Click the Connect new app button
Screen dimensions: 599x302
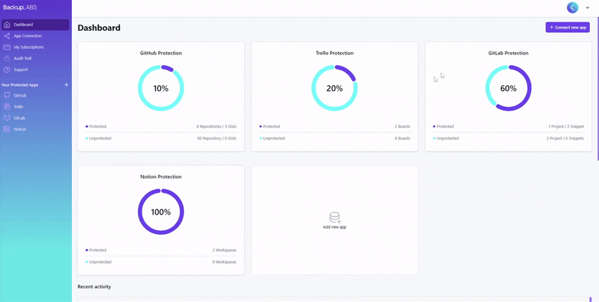(568, 28)
